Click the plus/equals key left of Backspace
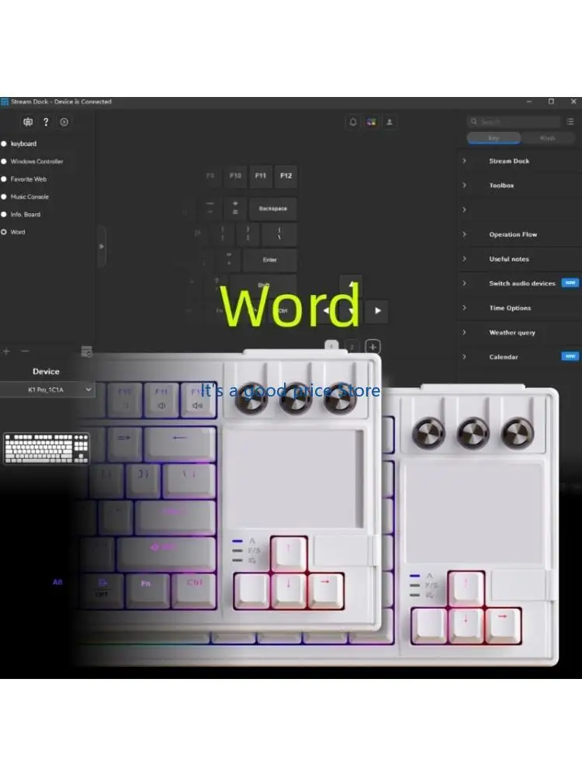Screen dimensions: 582x776 point(236,208)
